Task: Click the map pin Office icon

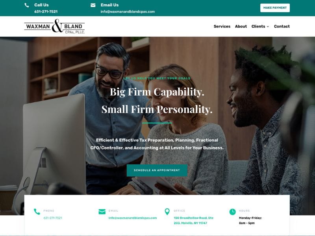Action: pyautogui.click(x=167, y=212)
